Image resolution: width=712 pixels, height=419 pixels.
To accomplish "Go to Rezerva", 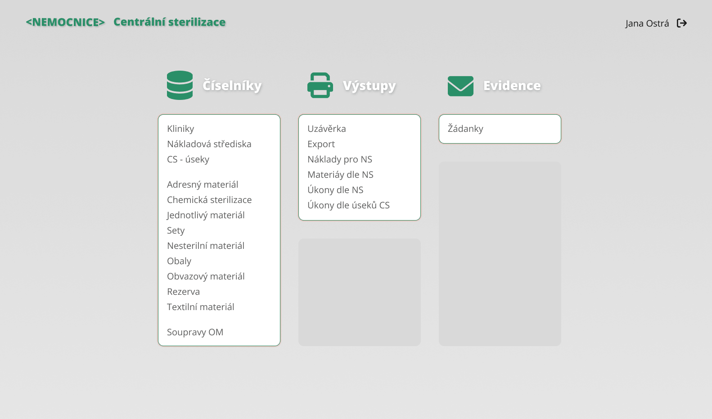I will pos(184,292).
